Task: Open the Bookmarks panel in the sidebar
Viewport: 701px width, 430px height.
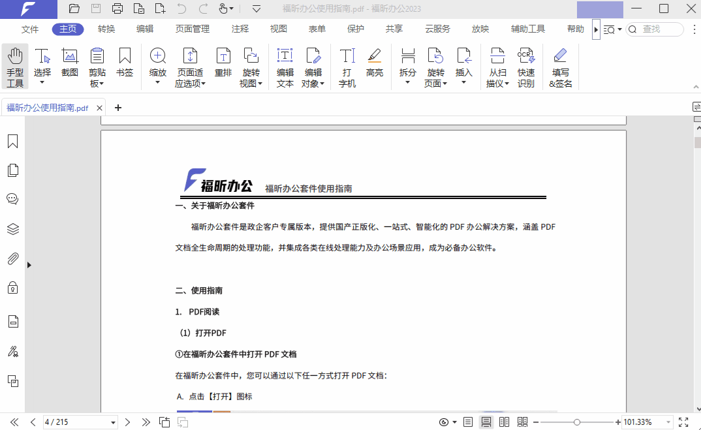Action: (x=12, y=140)
